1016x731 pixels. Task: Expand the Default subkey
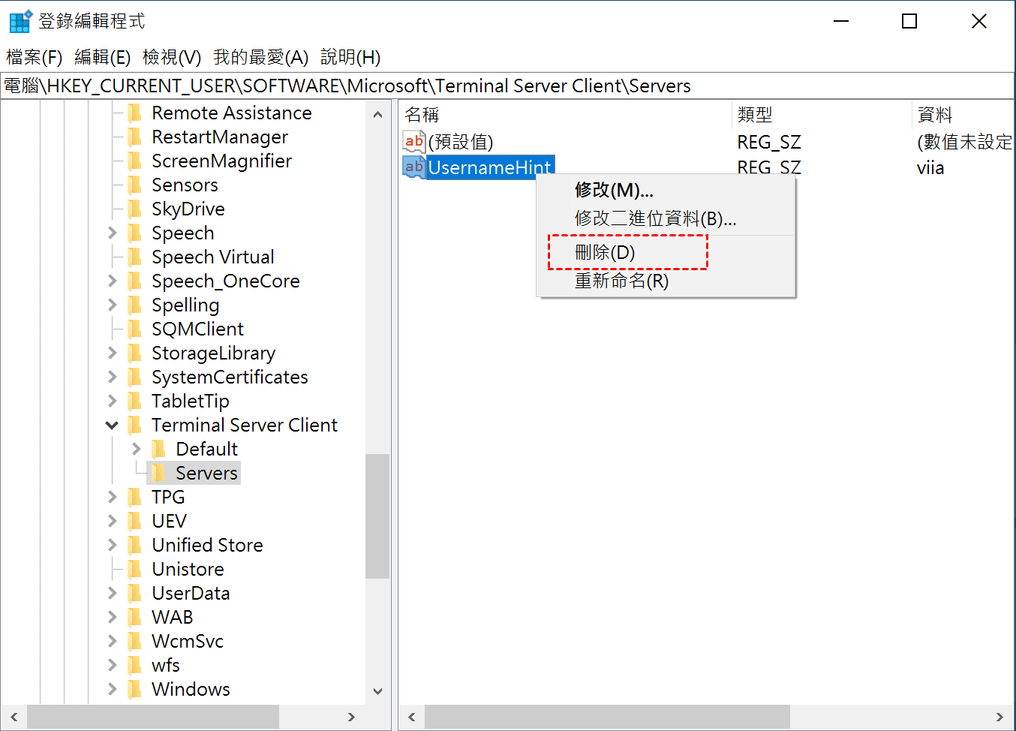coord(137,449)
